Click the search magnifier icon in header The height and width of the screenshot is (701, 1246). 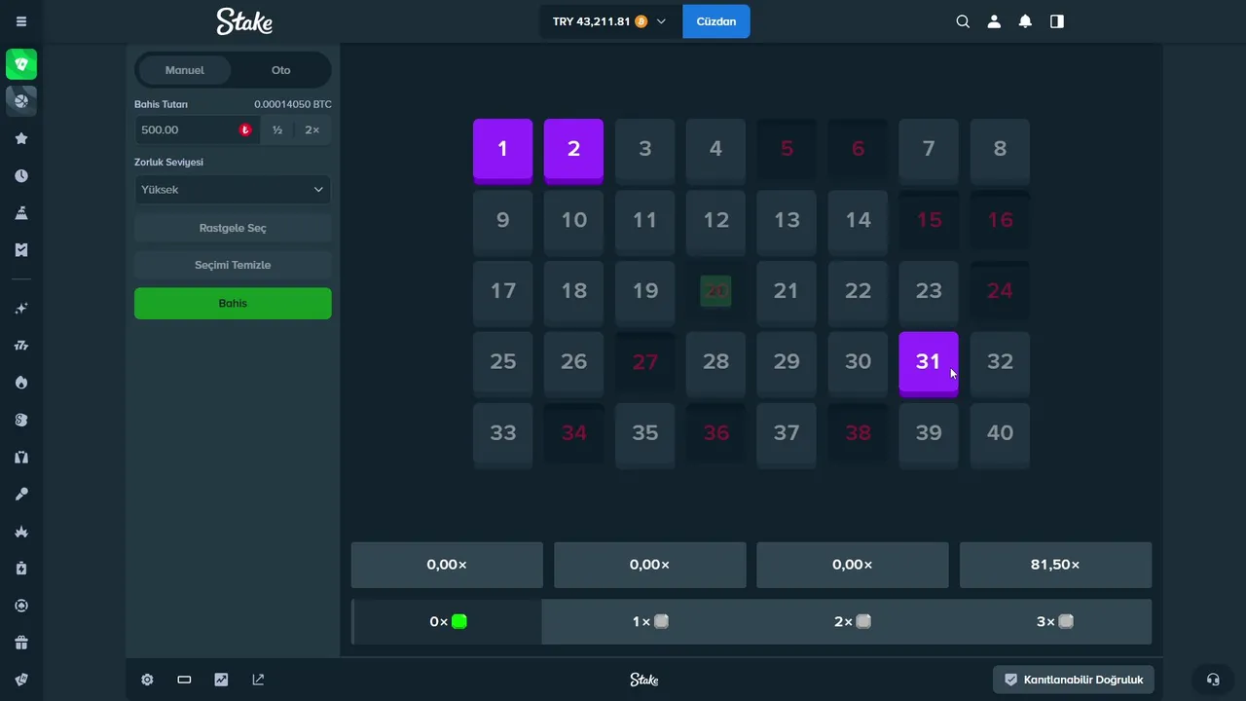click(963, 21)
